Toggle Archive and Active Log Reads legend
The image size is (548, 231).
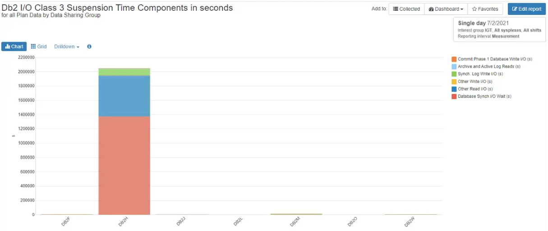486,66
